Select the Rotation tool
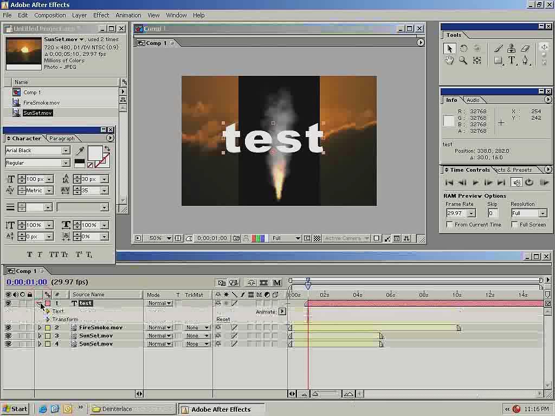Viewport: 555px width, 416px height. coord(463,48)
